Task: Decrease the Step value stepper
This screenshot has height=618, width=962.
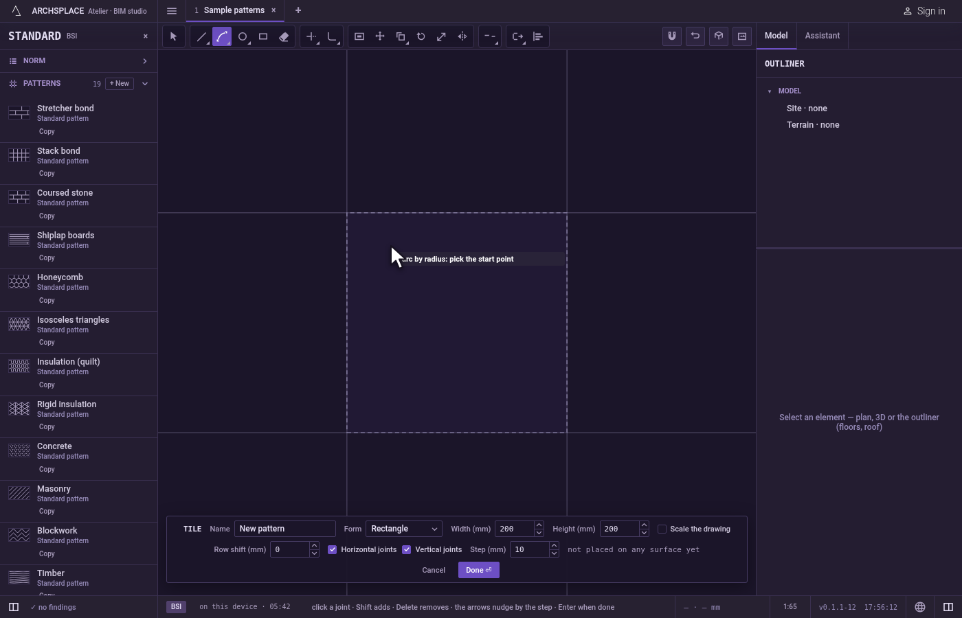Action: [x=554, y=553]
